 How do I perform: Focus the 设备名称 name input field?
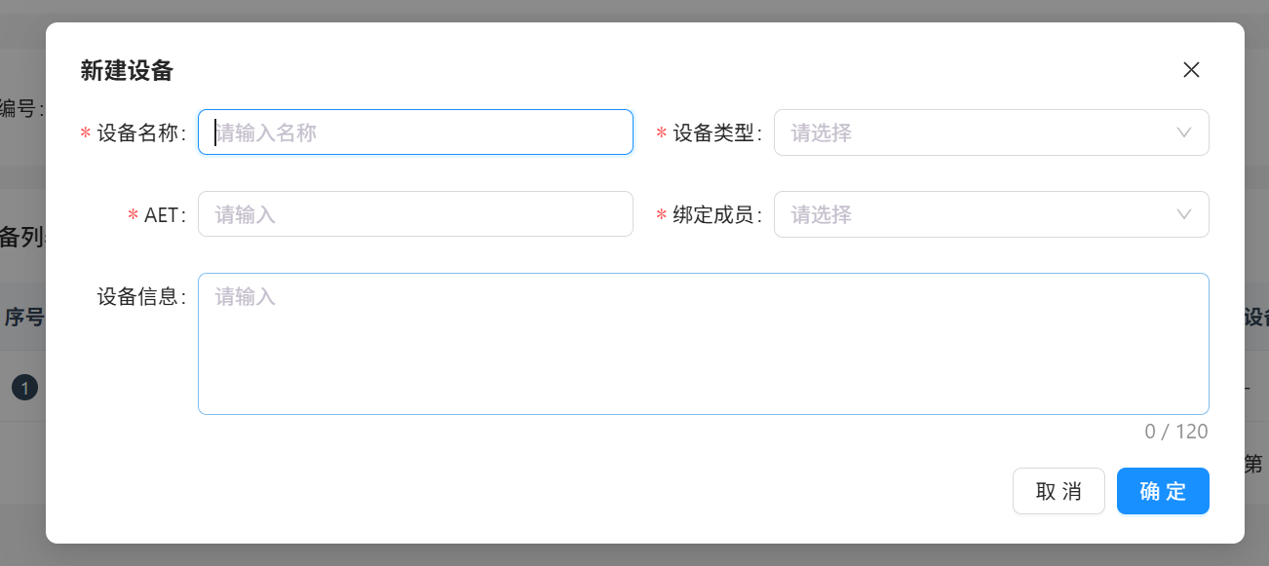pyautogui.click(x=415, y=132)
